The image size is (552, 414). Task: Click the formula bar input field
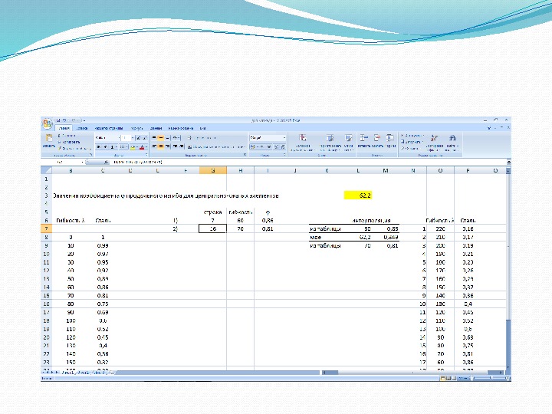[308, 163]
